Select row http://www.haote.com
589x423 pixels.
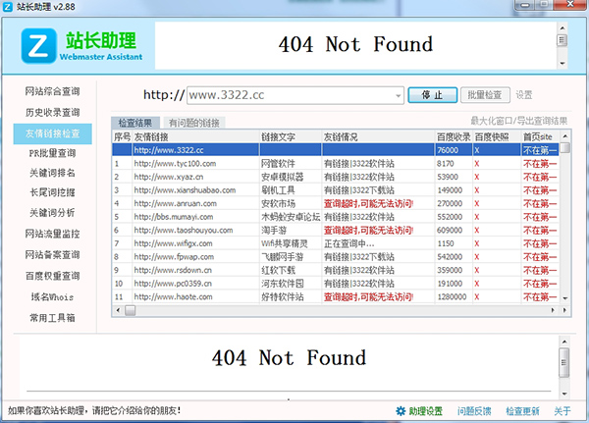pos(336,297)
